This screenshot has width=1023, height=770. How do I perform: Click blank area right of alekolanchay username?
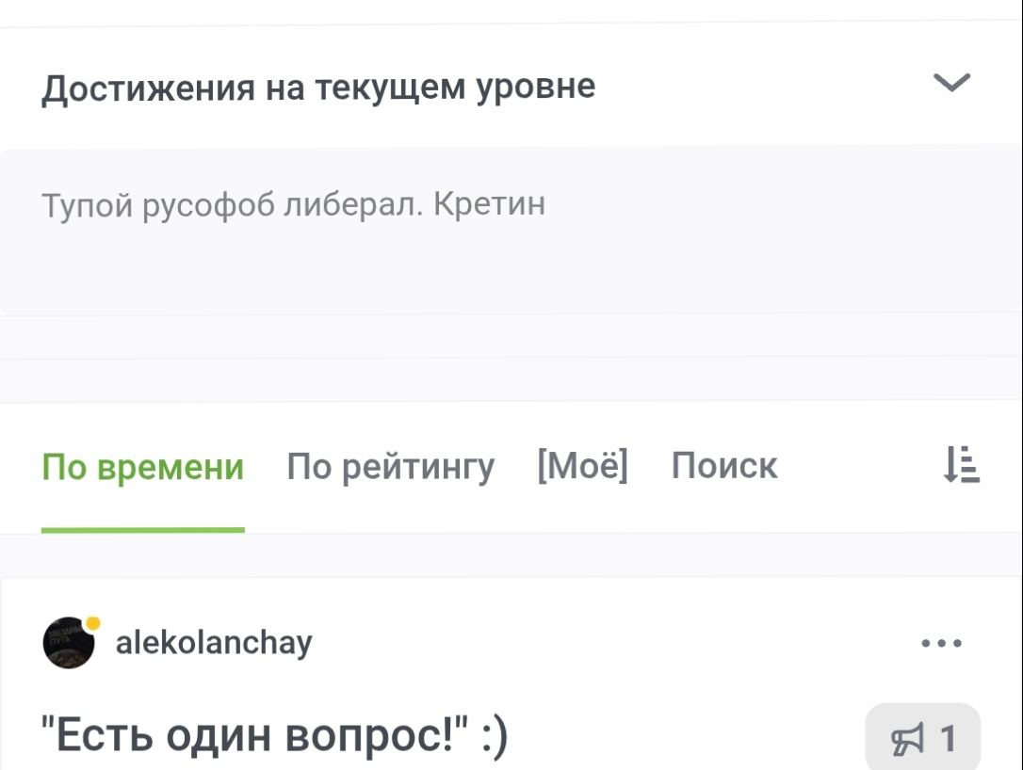(x=612, y=644)
